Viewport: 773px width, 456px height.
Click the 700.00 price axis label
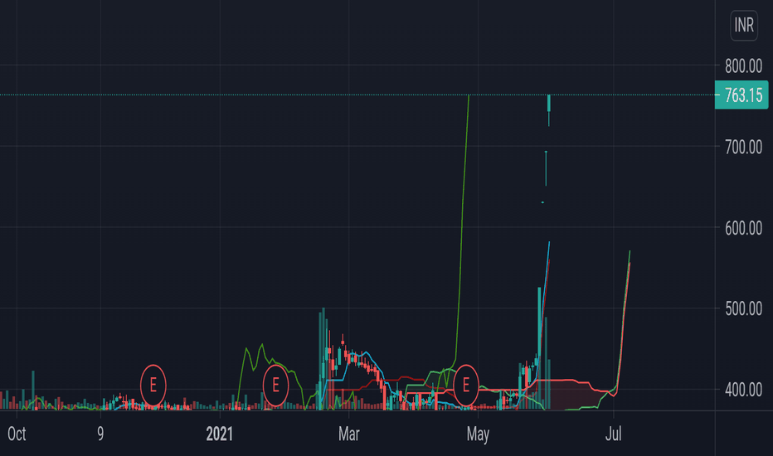point(743,147)
